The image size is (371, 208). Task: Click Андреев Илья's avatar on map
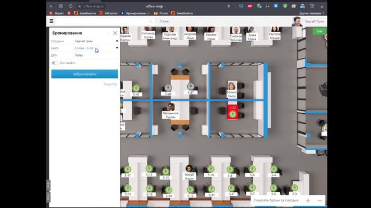tap(190, 29)
